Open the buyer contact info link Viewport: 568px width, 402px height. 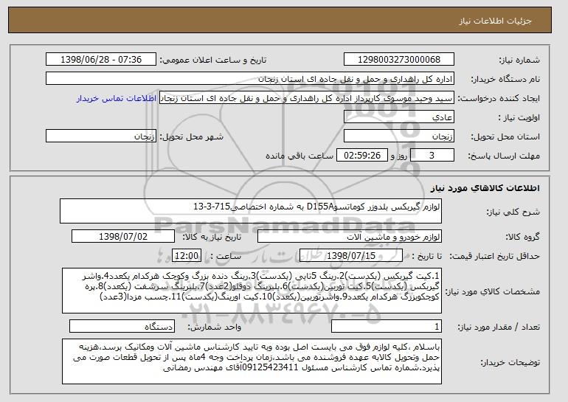click(117, 98)
